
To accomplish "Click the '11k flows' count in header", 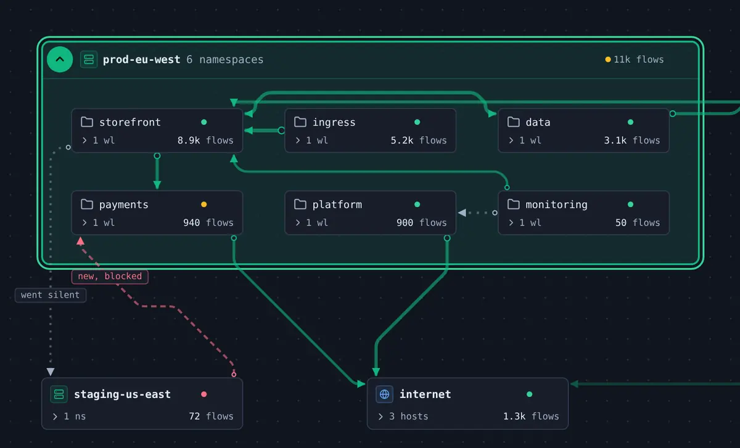I will click(639, 60).
